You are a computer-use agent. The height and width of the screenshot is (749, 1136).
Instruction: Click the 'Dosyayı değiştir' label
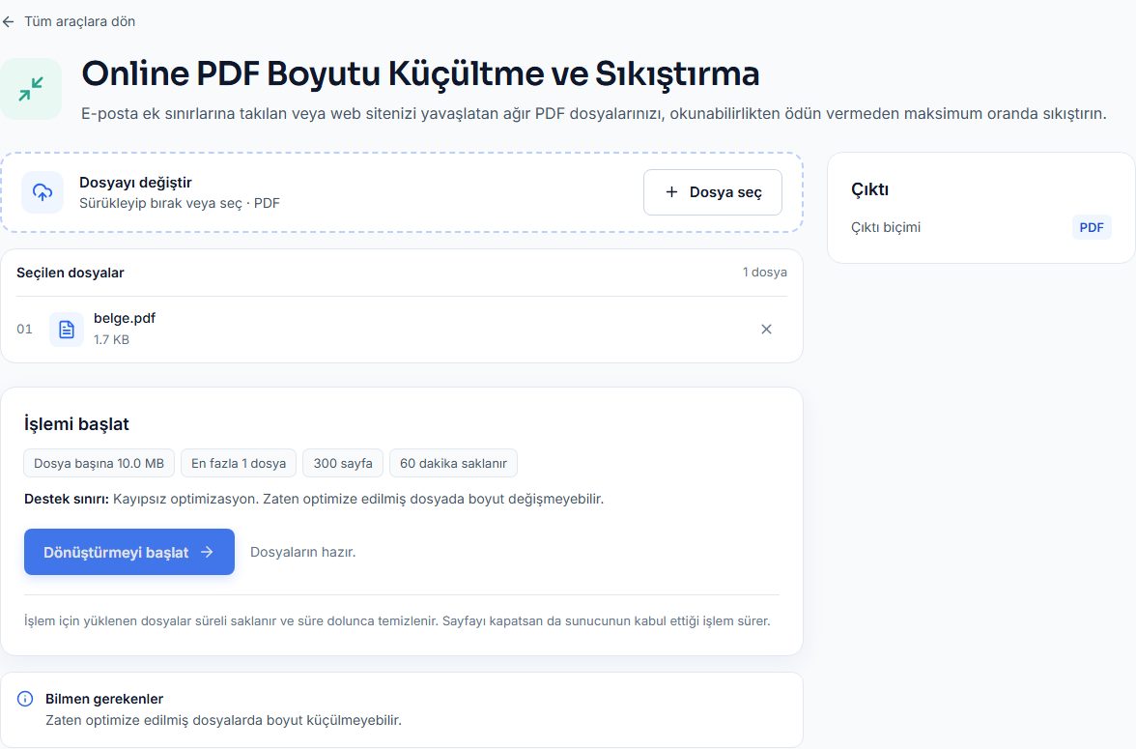135,183
